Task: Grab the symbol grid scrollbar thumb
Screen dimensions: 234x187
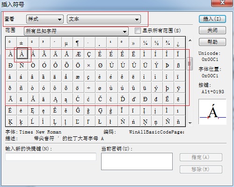Action: (190, 64)
